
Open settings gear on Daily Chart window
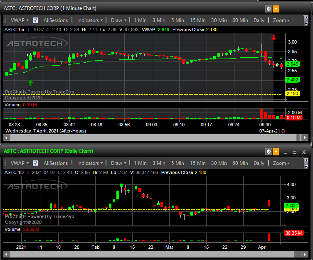coord(269,152)
